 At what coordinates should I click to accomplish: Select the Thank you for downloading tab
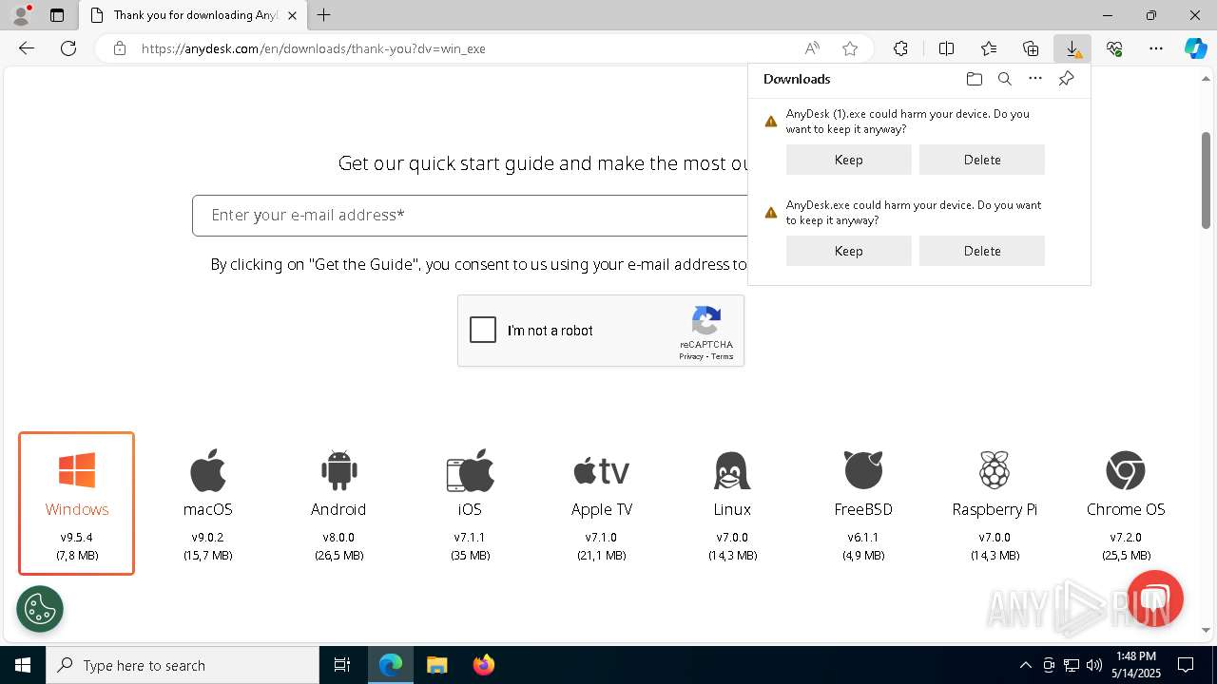tap(193, 15)
